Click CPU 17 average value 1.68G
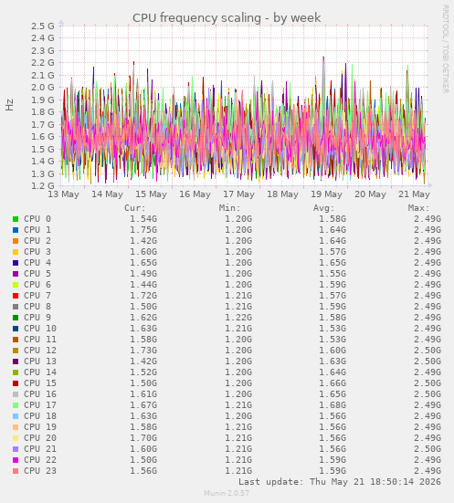This screenshot has height=503, width=454. 333,405
